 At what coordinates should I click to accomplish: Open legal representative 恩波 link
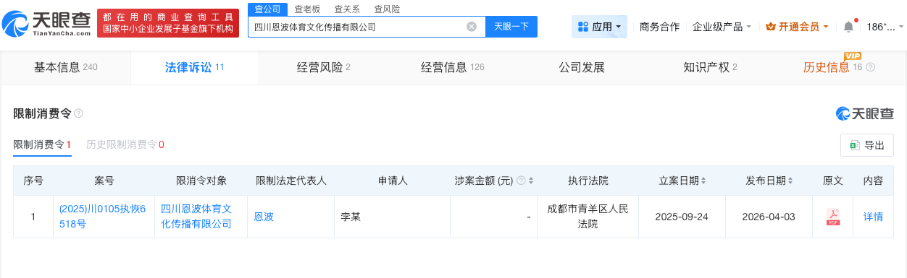tap(264, 217)
